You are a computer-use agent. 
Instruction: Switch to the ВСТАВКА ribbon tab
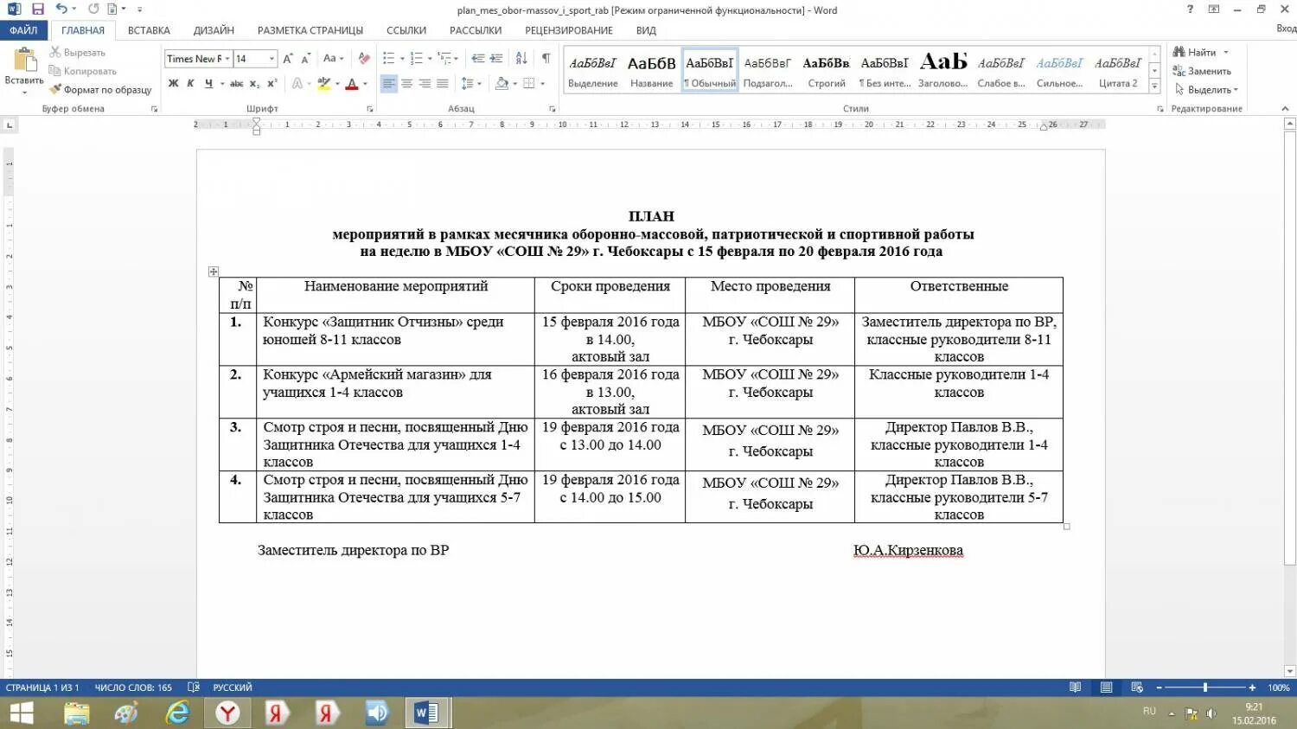148,29
